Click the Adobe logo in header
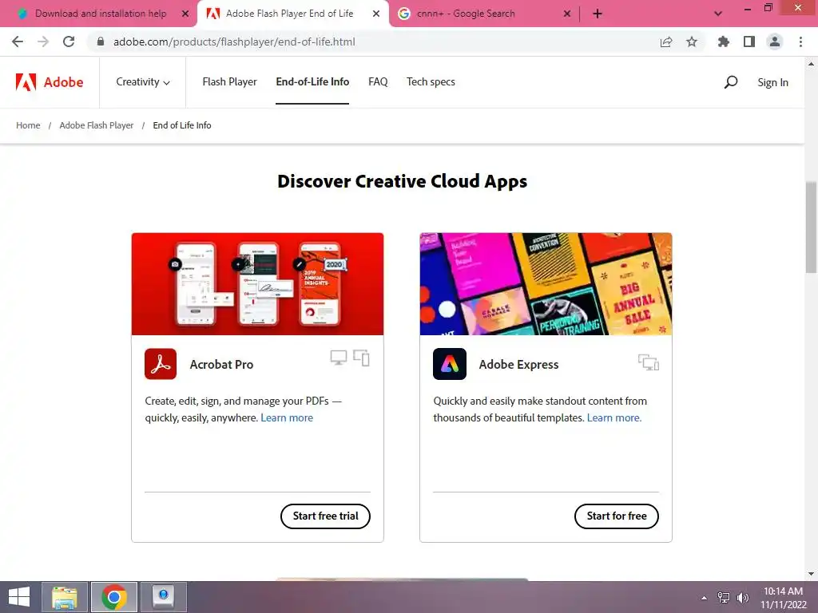Screen dimensions: 818x613 coord(50,82)
